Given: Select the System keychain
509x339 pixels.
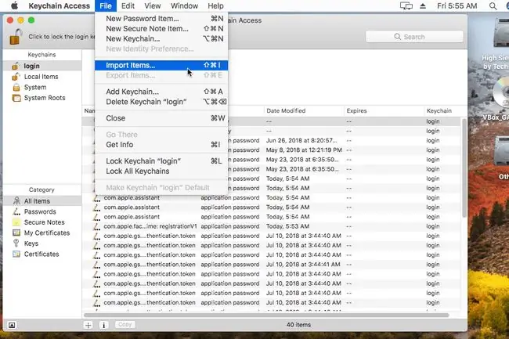Looking at the screenshot, I should [x=42, y=87].
